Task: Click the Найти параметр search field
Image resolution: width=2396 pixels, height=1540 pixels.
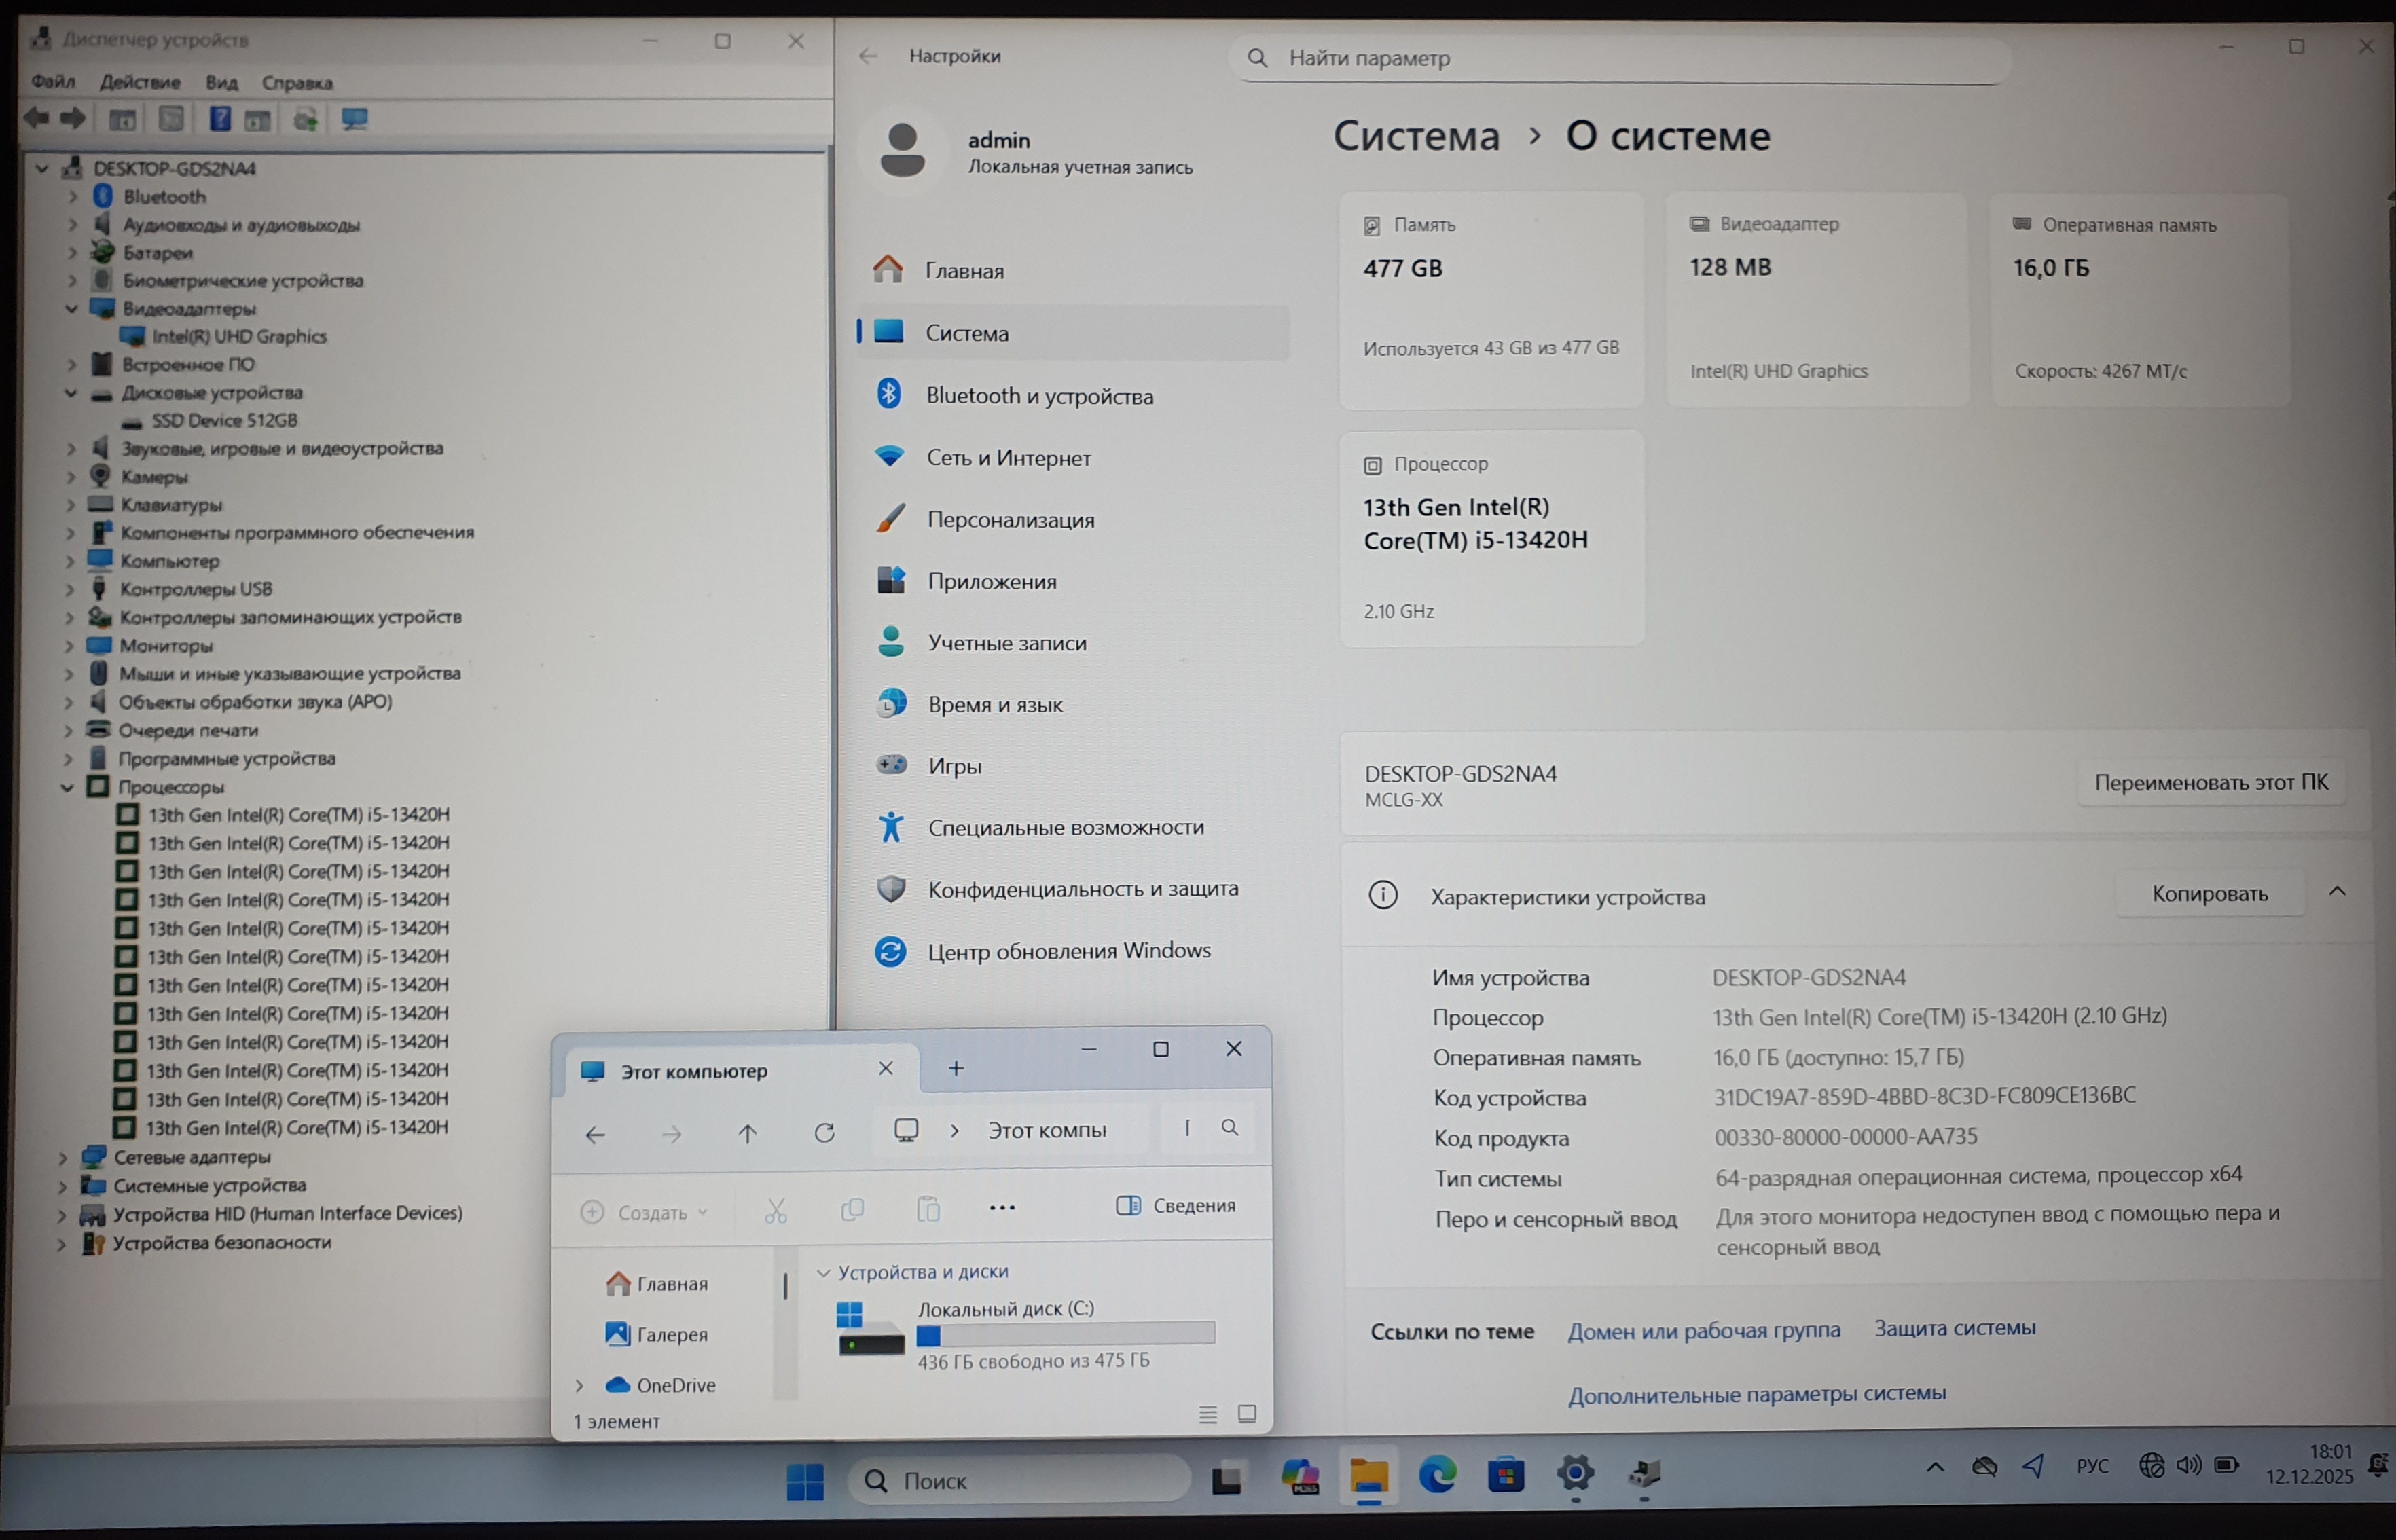Action: pos(1620,59)
